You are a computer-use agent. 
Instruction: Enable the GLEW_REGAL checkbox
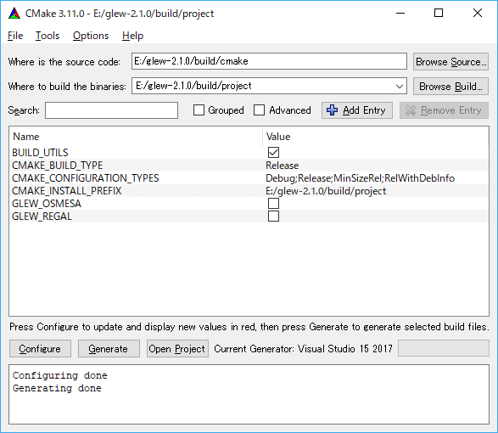click(x=273, y=216)
